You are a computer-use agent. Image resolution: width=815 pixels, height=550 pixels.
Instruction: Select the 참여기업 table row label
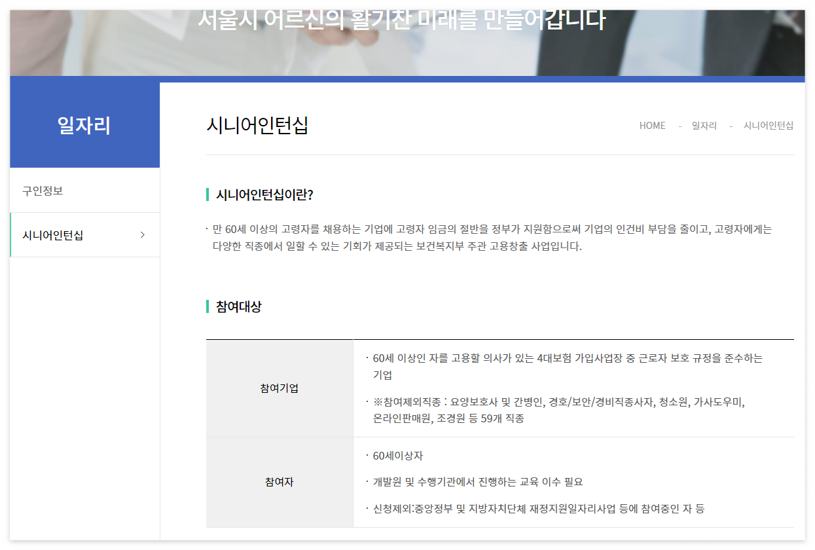click(x=279, y=388)
